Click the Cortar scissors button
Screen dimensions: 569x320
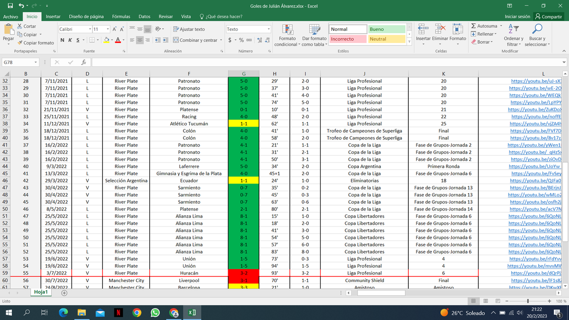tap(27, 27)
